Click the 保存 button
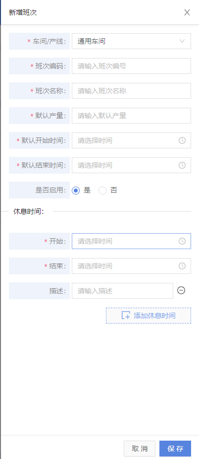 pyautogui.click(x=175, y=449)
